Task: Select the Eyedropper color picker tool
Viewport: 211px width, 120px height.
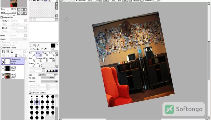Action: pyautogui.click(x=45, y=49)
